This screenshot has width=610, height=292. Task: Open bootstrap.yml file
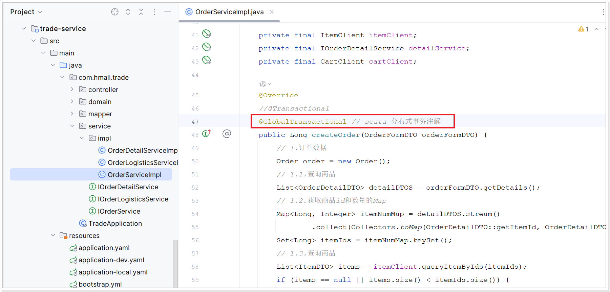click(x=100, y=284)
